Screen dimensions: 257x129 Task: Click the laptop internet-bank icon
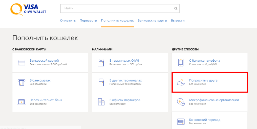(22, 102)
